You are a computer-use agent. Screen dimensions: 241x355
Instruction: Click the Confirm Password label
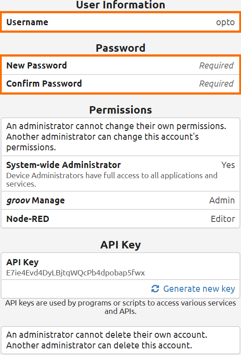pyautogui.click(x=44, y=84)
